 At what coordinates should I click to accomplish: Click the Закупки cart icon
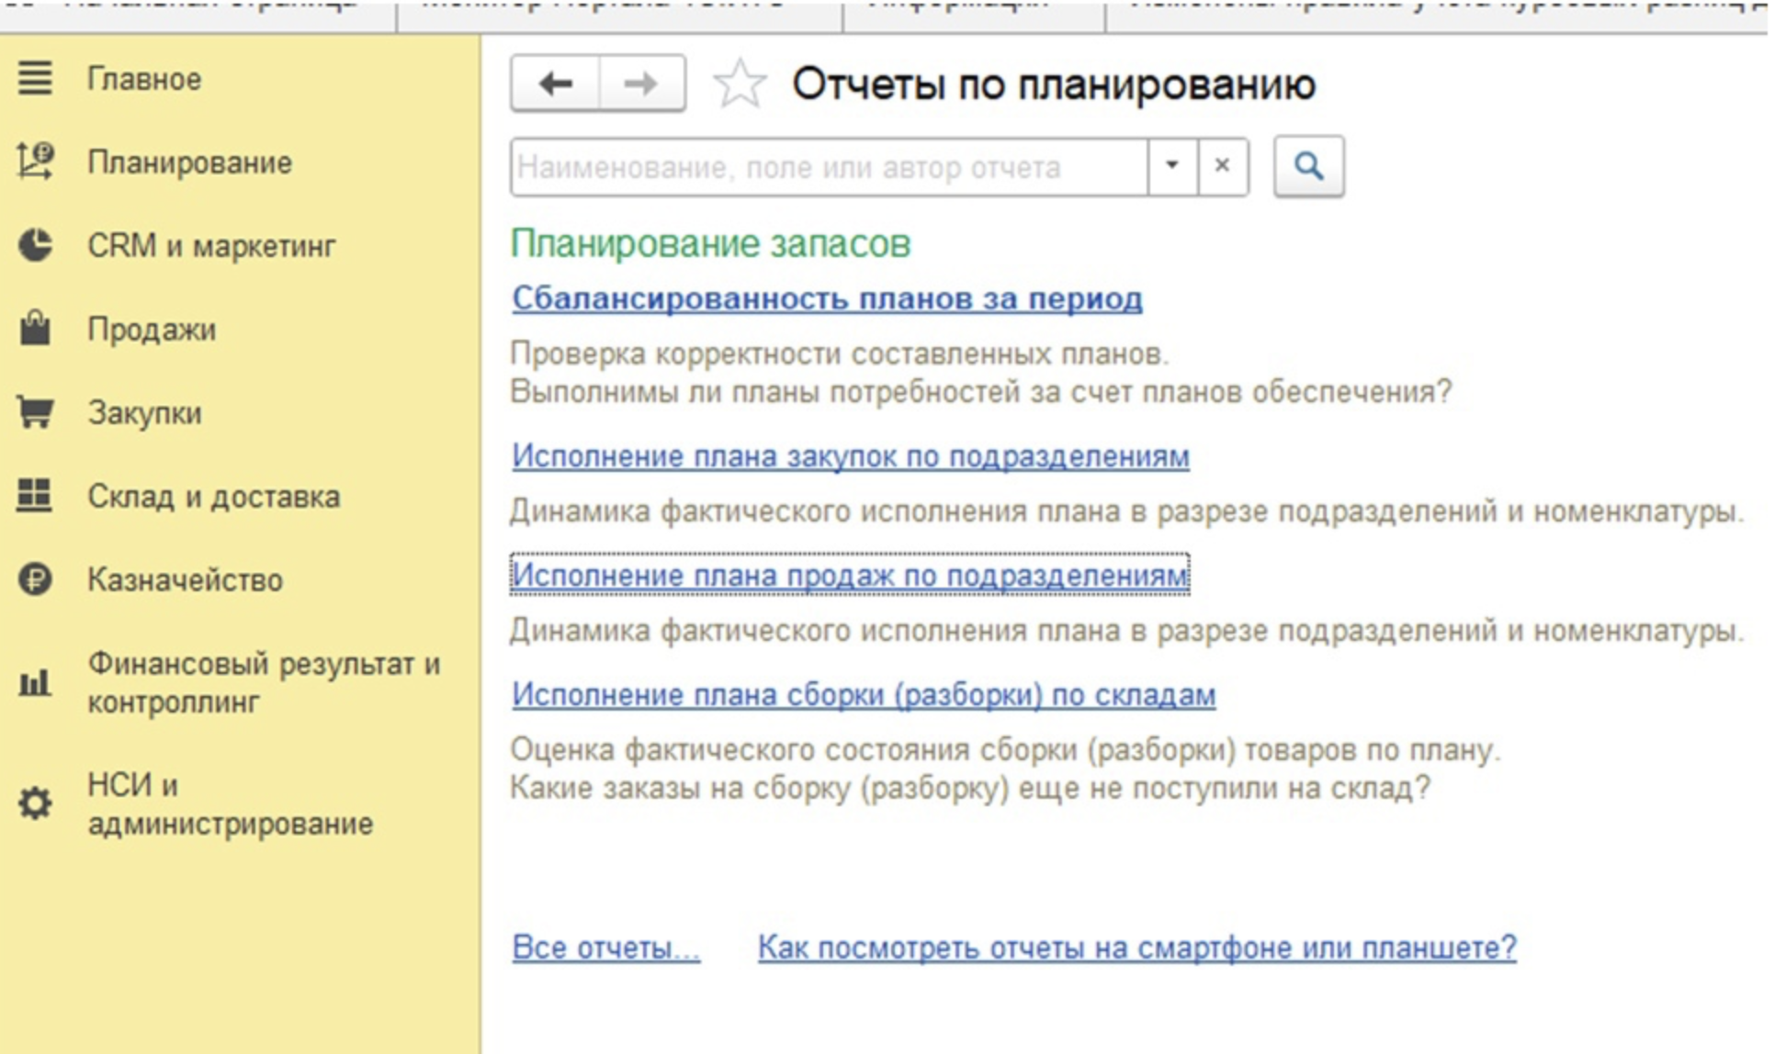pyautogui.click(x=35, y=412)
